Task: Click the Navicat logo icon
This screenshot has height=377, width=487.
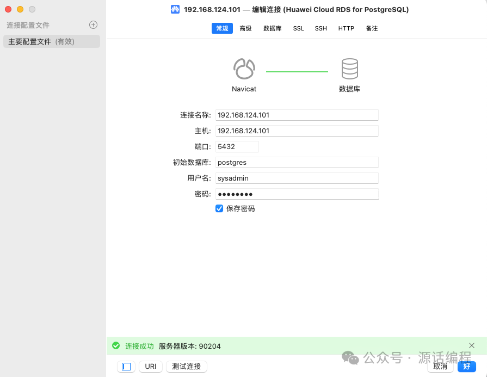Action: pos(244,69)
